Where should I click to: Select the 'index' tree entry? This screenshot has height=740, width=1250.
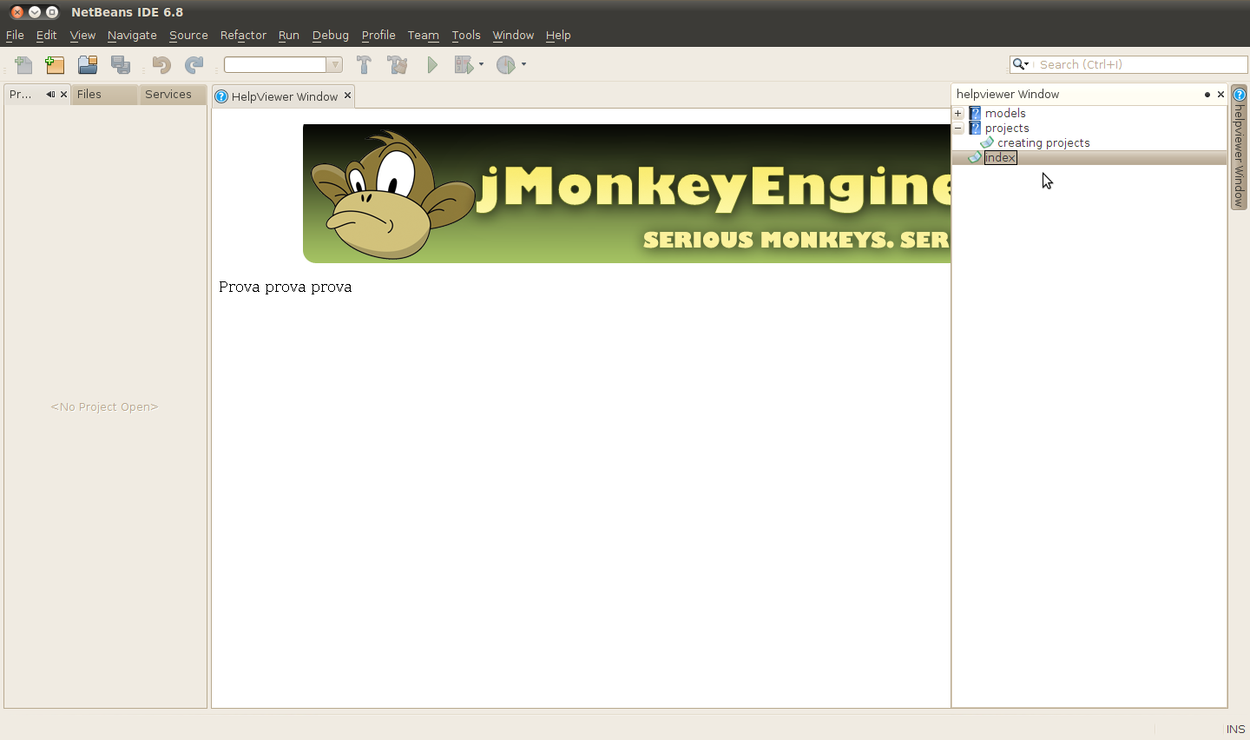click(x=1000, y=157)
